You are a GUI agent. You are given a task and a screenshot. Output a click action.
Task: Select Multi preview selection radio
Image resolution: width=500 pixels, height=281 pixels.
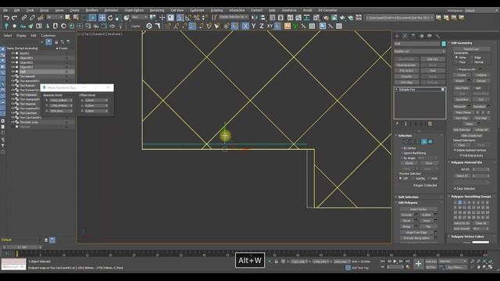(x=428, y=179)
